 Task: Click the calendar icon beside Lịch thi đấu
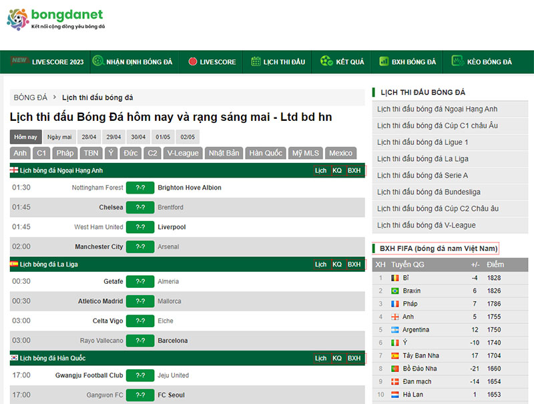[x=256, y=61]
